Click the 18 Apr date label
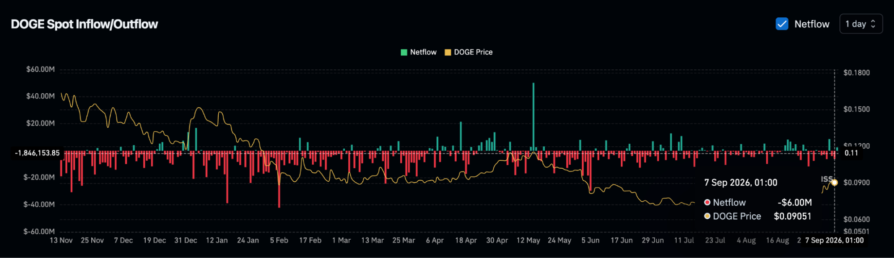Viewport: 894px width, 258px height. click(x=466, y=241)
